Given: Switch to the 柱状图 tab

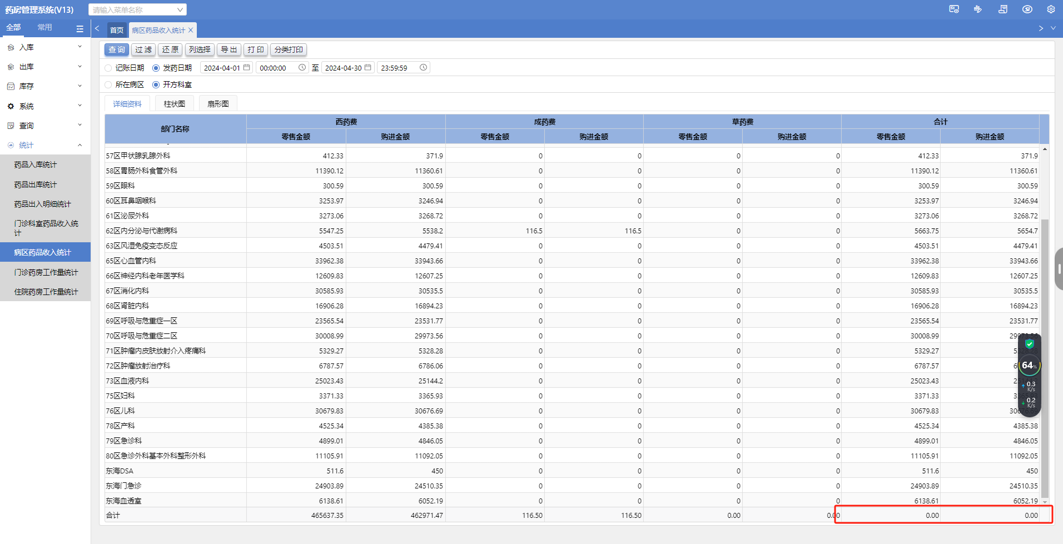Looking at the screenshot, I should point(174,104).
